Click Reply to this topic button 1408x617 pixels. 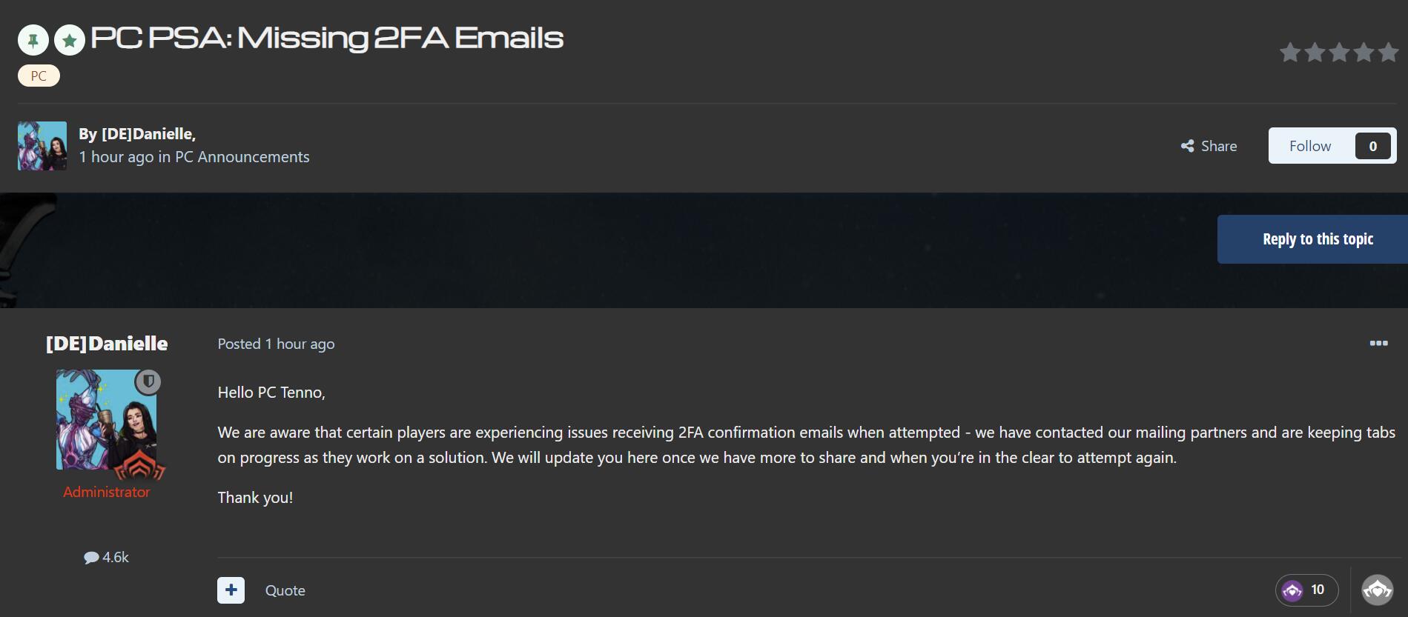[1318, 239]
